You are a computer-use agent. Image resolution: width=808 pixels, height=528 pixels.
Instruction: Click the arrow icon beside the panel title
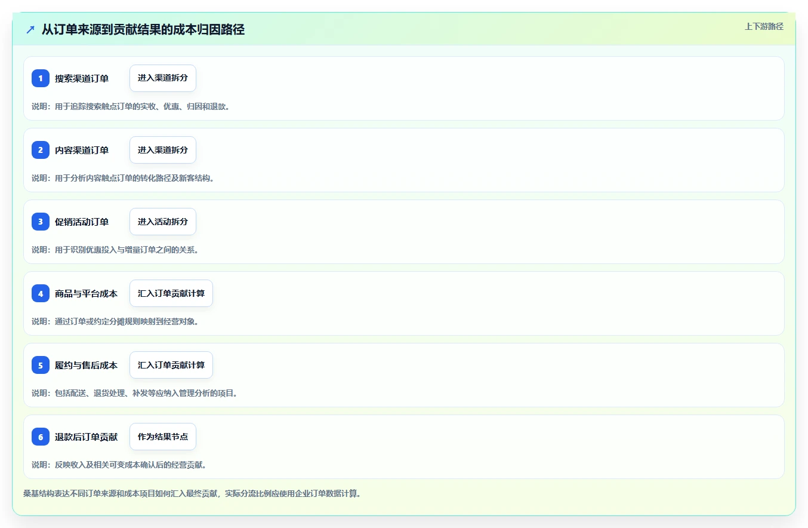pos(30,29)
